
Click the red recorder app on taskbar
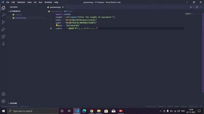click(121, 111)
